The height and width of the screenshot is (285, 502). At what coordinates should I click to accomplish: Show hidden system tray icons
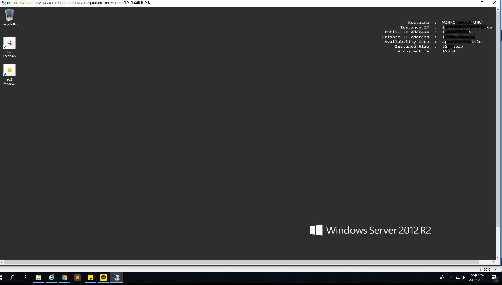(x=451, y=278)
